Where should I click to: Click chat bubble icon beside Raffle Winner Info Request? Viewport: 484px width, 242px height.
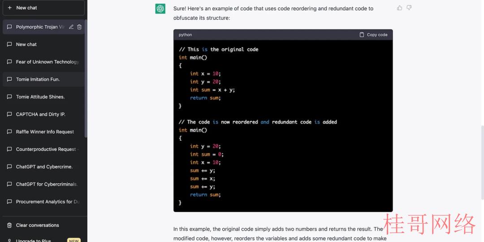click(x=9, y=132)
